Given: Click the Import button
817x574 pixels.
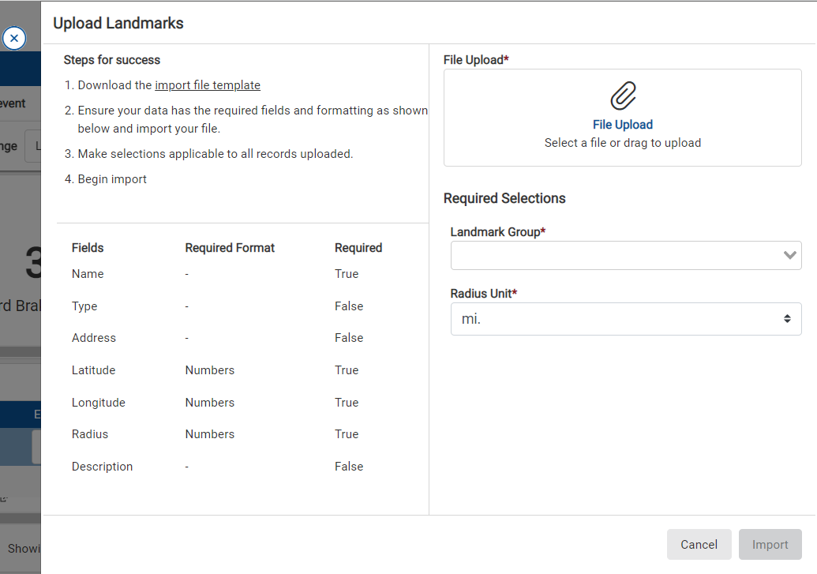Looking at the screenshot, I should [770, 544].
